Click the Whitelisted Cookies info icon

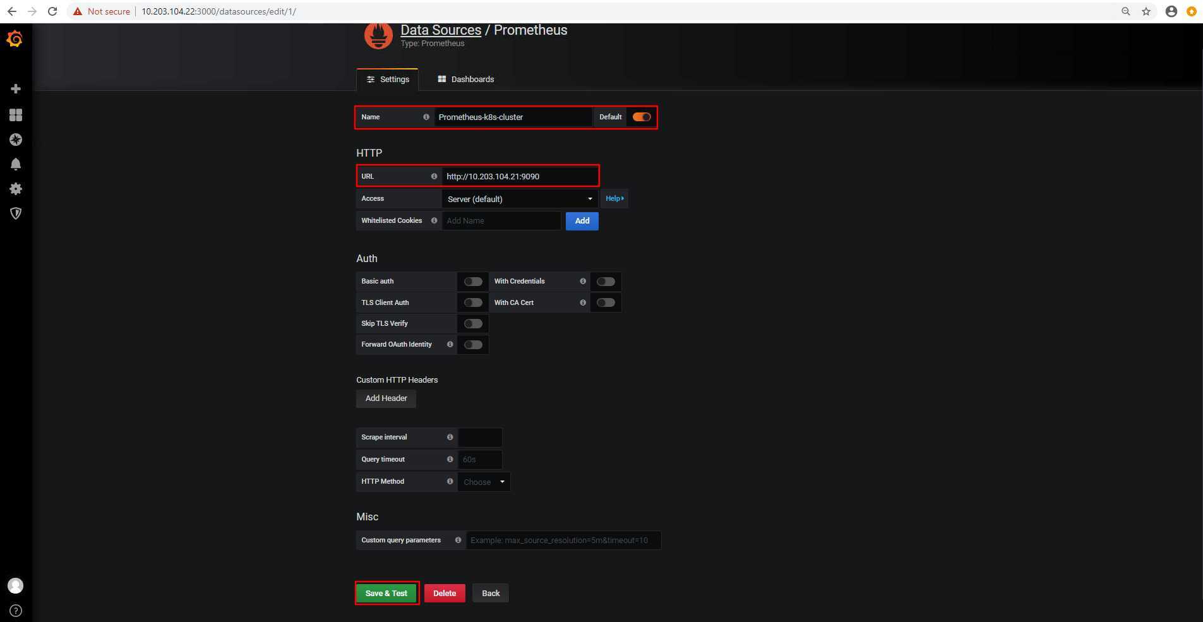(x=434, y=220)
